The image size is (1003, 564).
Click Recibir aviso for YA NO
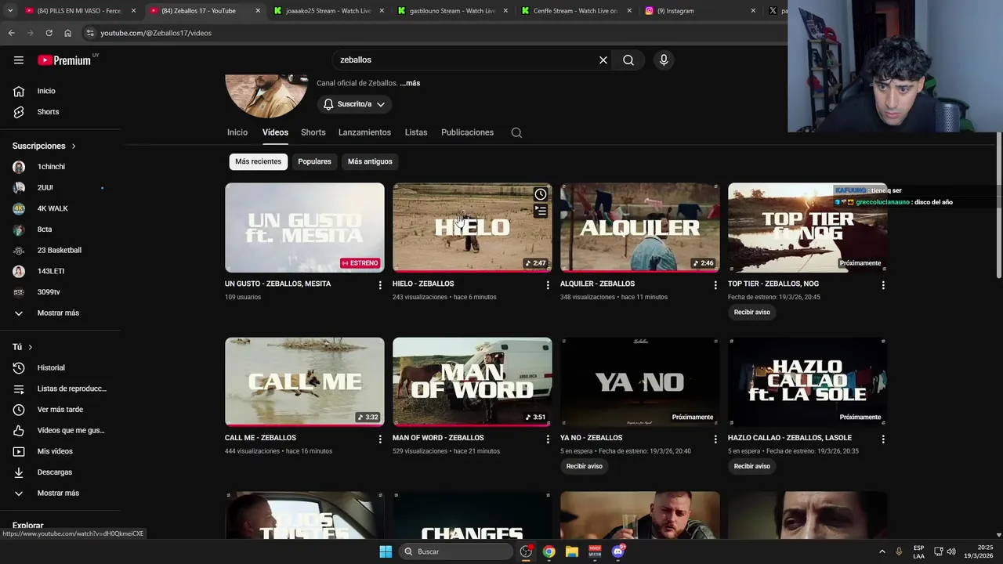pyautogui.click(x=585, y=467)
